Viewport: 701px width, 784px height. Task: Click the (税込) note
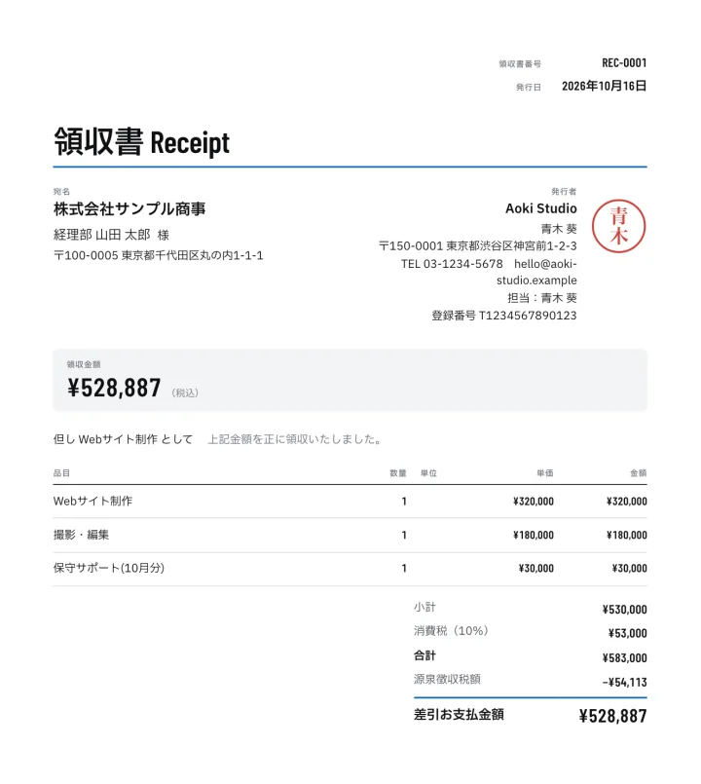point(185,393)
